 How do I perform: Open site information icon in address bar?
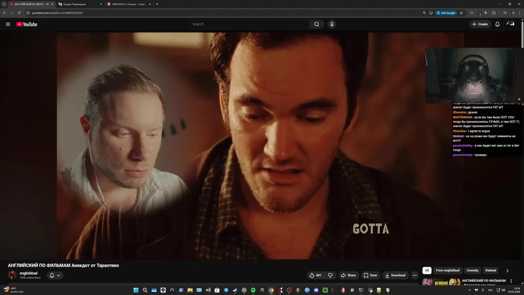tap(28, 13)
